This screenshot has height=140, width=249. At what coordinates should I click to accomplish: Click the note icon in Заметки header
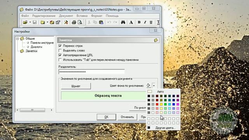pyautogui.click(x=156, y=40)
